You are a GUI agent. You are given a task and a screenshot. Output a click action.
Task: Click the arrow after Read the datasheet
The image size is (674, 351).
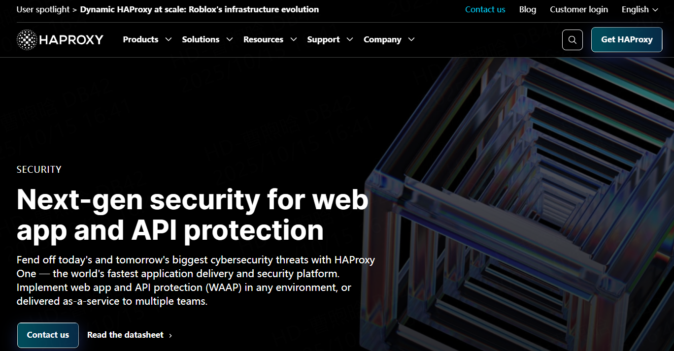point(170,335)
